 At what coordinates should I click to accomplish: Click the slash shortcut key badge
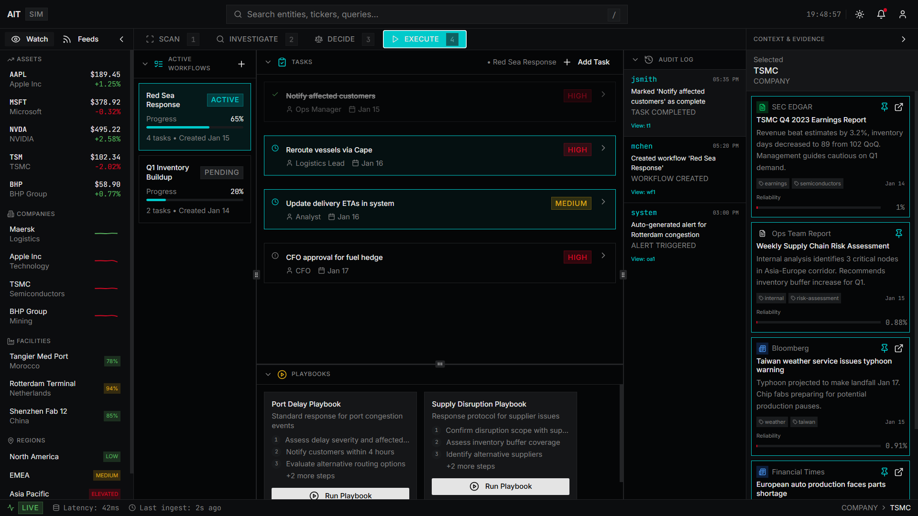coord(614,15)
